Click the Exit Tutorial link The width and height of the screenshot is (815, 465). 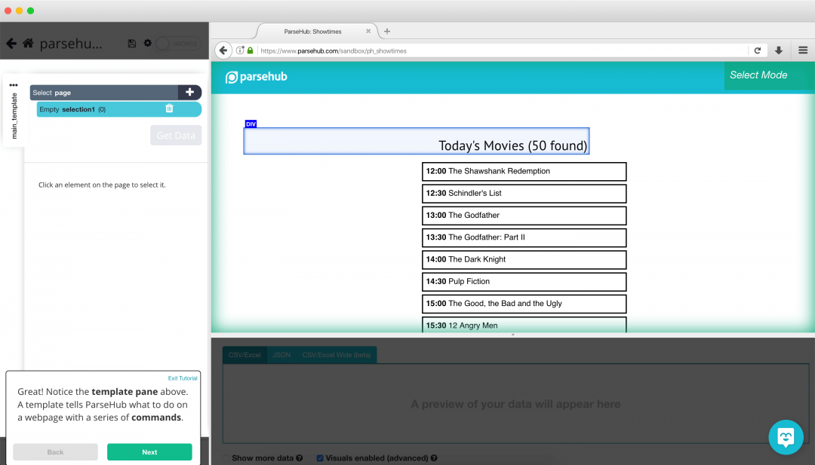183,378
